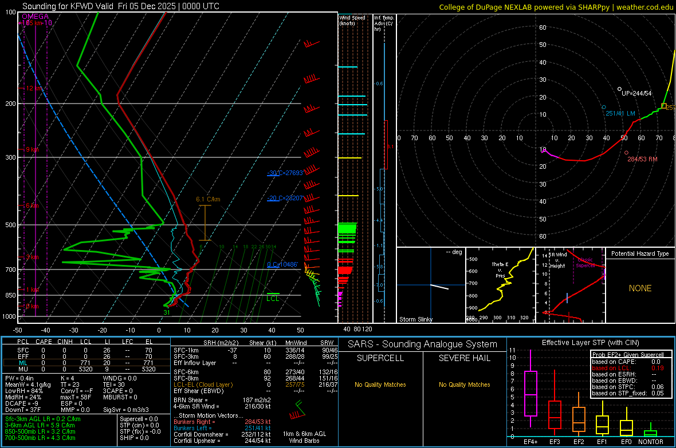This screenshot has height=448, width=676.
Task: Select the 'UP=244/54' hodograph marker label
Action: coord(636,93)
